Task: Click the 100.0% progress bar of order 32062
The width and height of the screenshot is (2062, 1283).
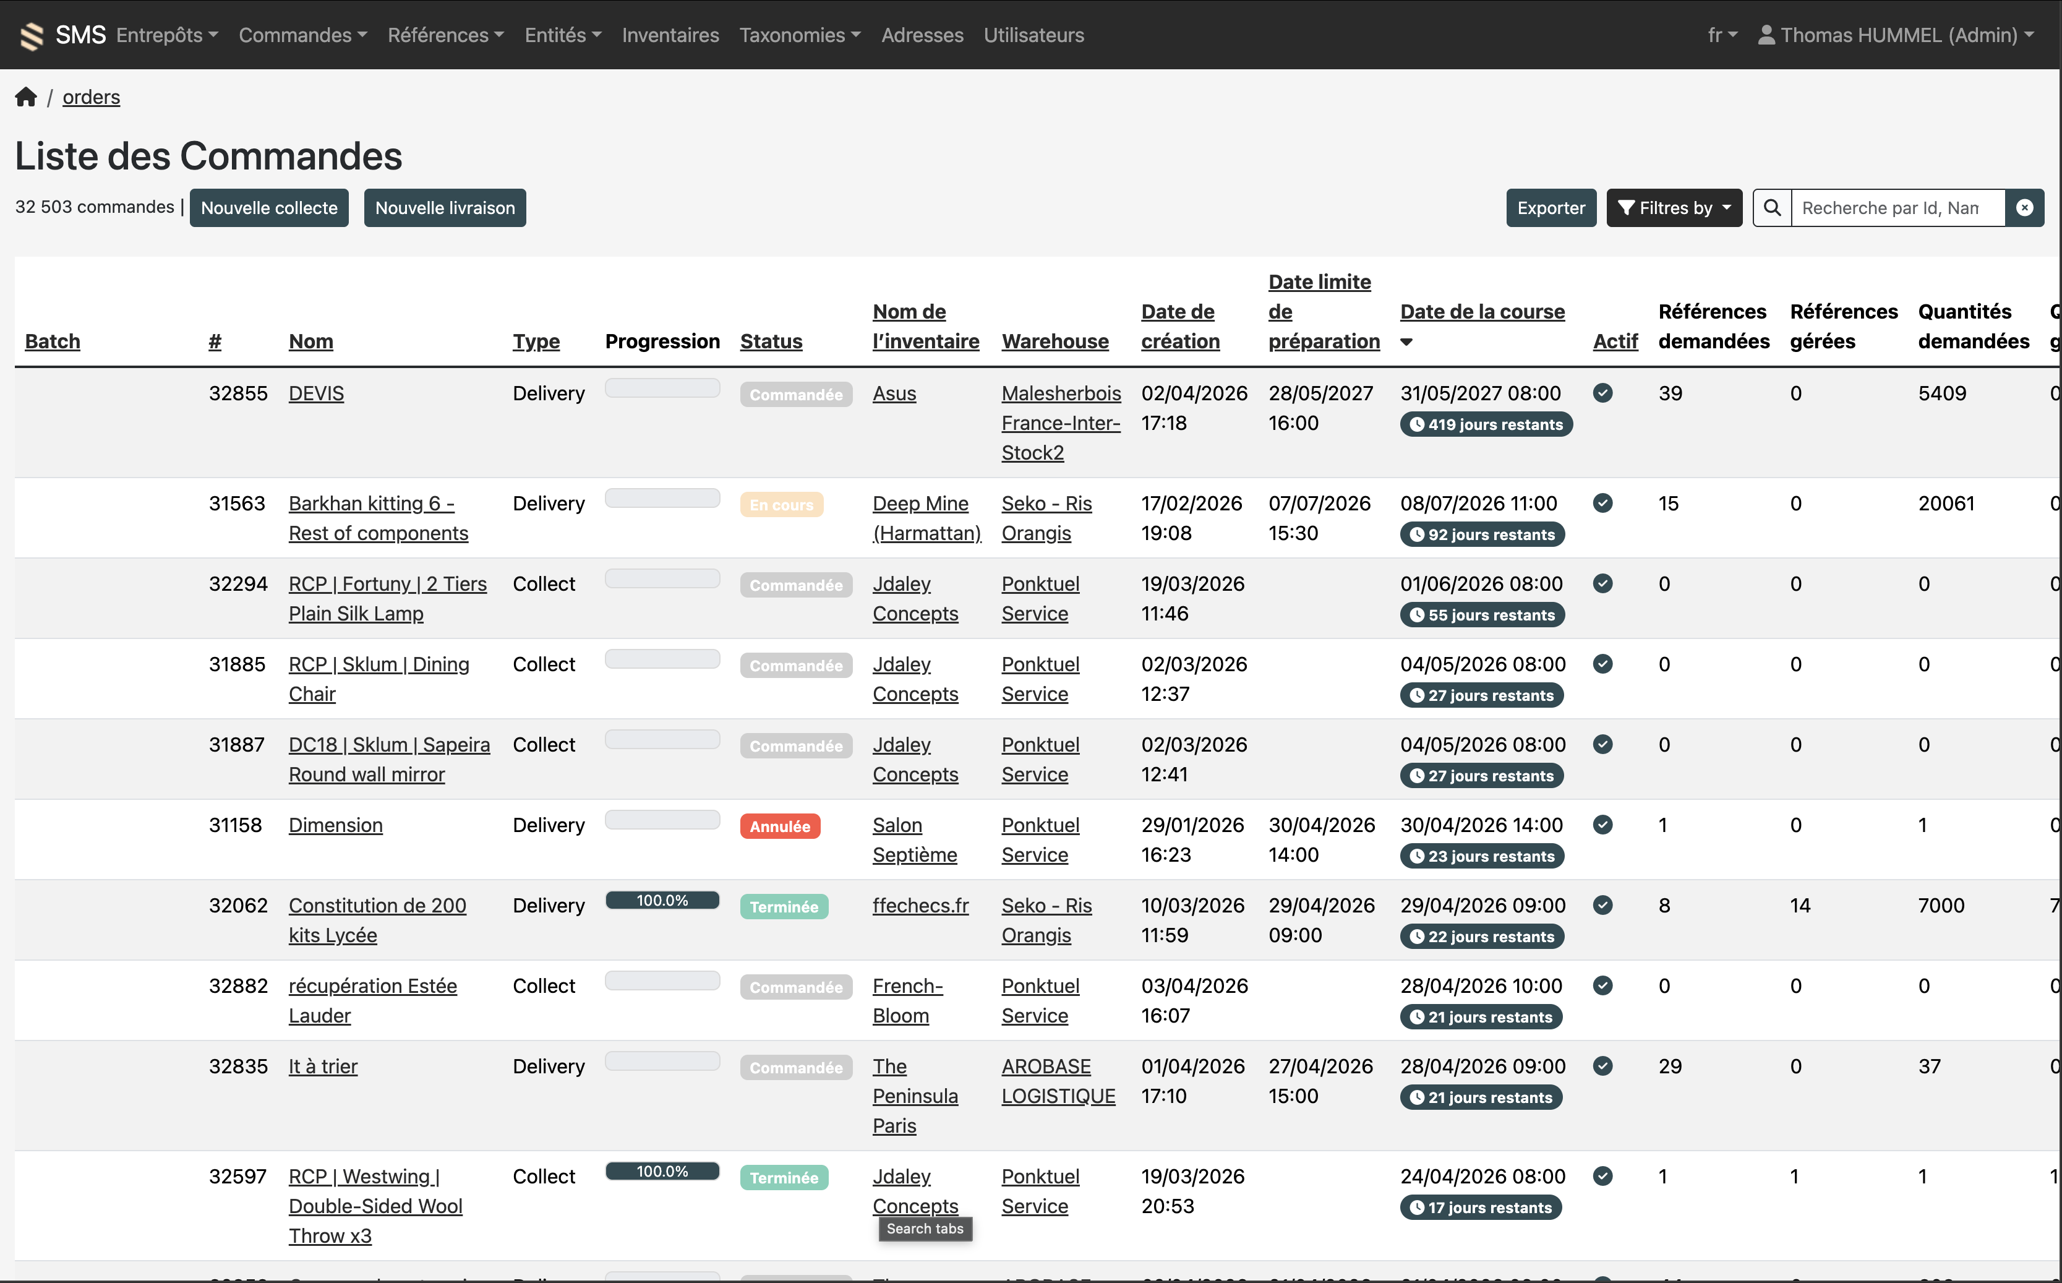Action: (x=662, y=900)
